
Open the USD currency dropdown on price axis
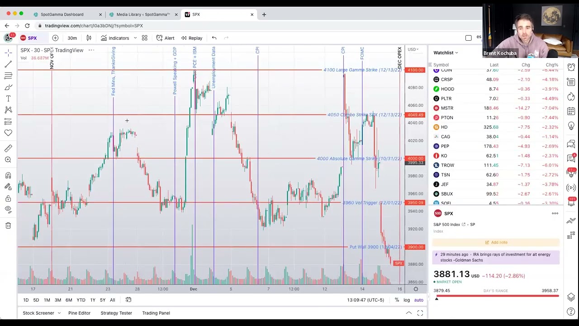(413, 49)
